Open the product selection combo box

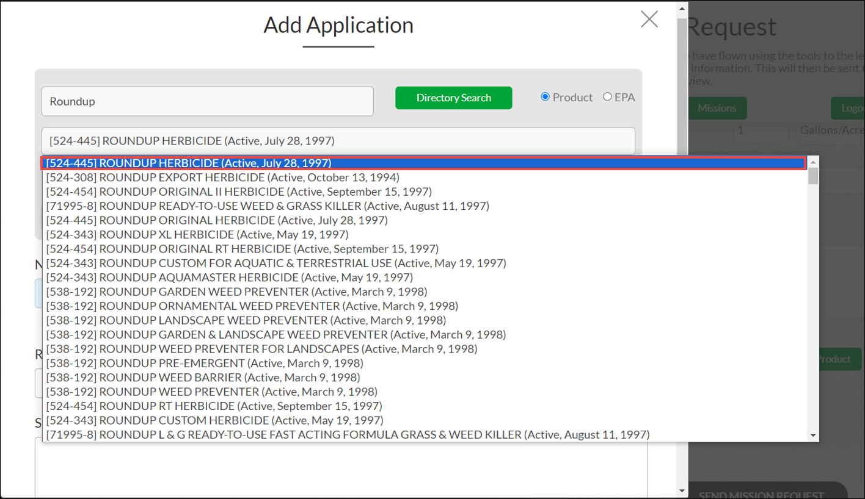338,141
